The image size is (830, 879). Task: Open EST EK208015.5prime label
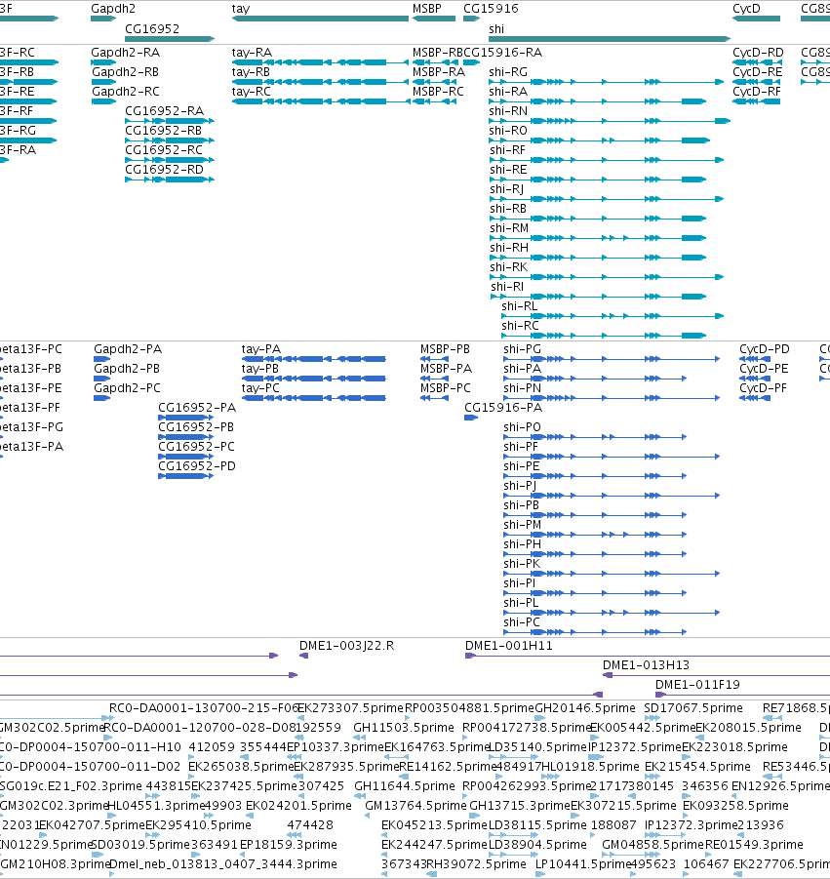click(748, 727)
